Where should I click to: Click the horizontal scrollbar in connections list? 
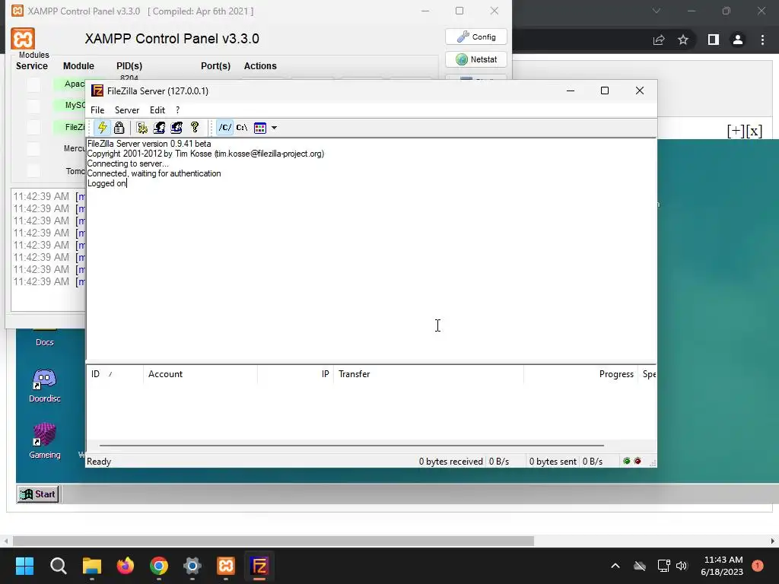351,446
